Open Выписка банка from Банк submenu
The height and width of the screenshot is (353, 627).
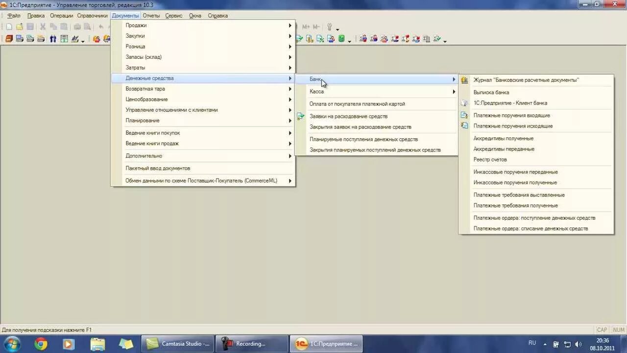[x=536, y=92]
